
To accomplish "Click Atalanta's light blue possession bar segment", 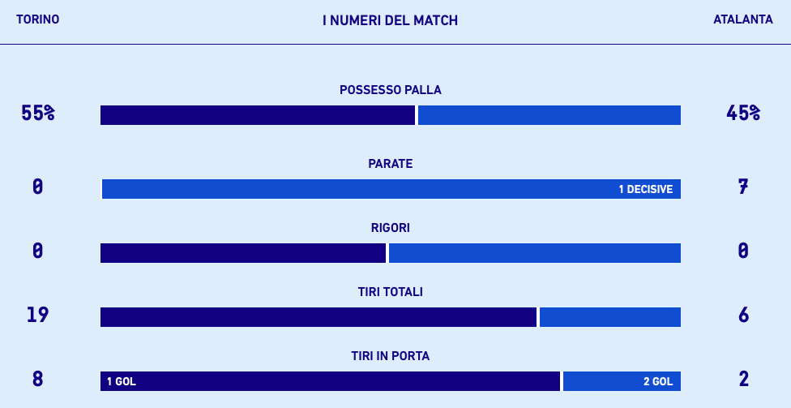I will tap(549, 115).
